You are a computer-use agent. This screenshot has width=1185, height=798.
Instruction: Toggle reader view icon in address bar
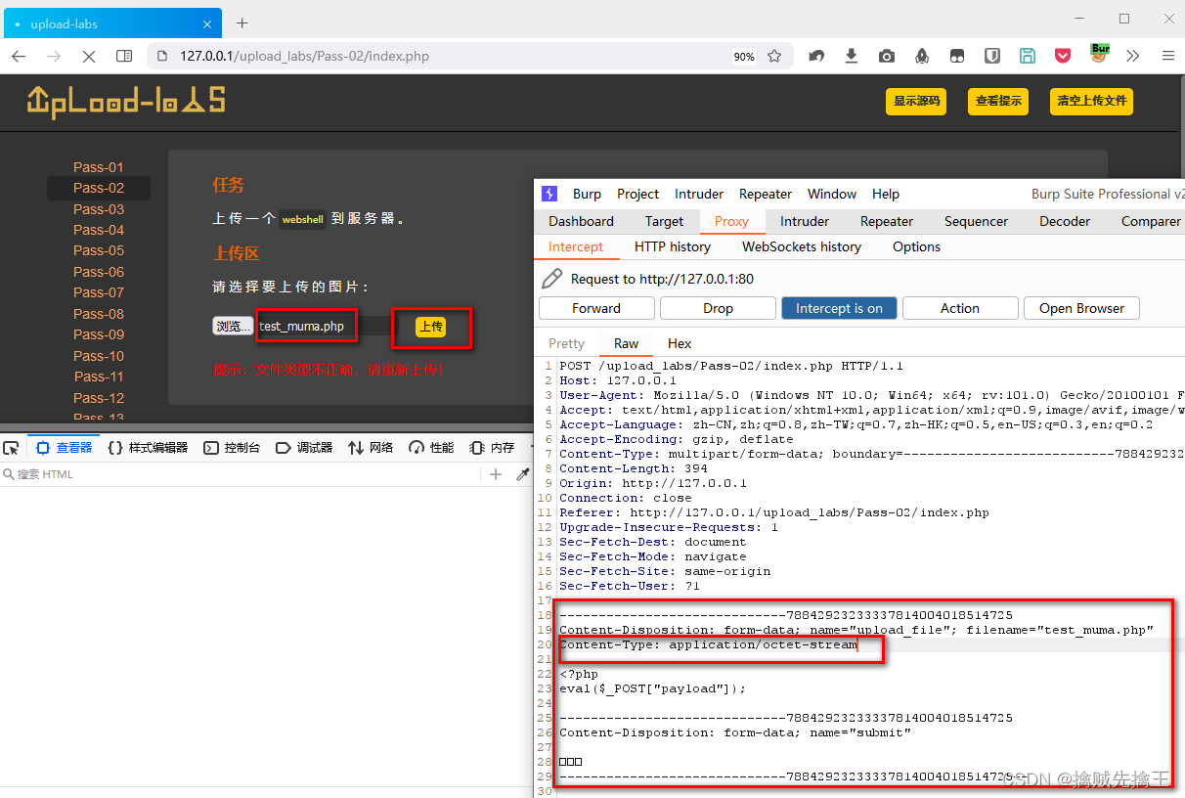(x=124, y=56)
